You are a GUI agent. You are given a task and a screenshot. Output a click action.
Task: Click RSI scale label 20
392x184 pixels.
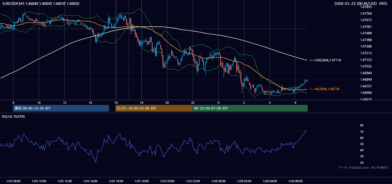tap(362, 163)
